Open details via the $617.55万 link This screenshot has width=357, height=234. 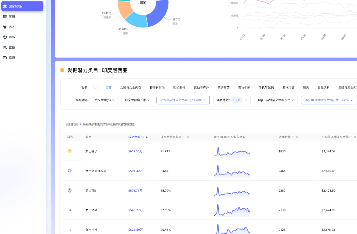(135, 151)
